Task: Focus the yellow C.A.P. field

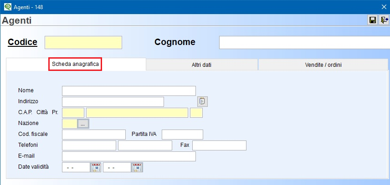Action: click(x=73, y=113)
